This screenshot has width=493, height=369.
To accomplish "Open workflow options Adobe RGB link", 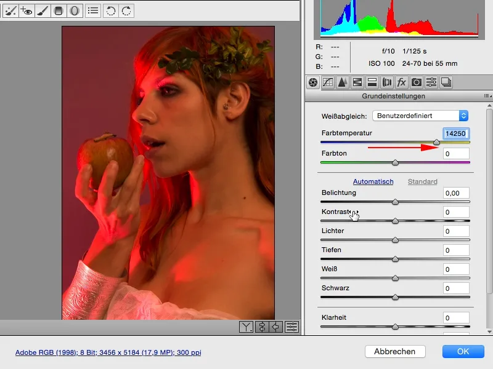I will [108, 352].
